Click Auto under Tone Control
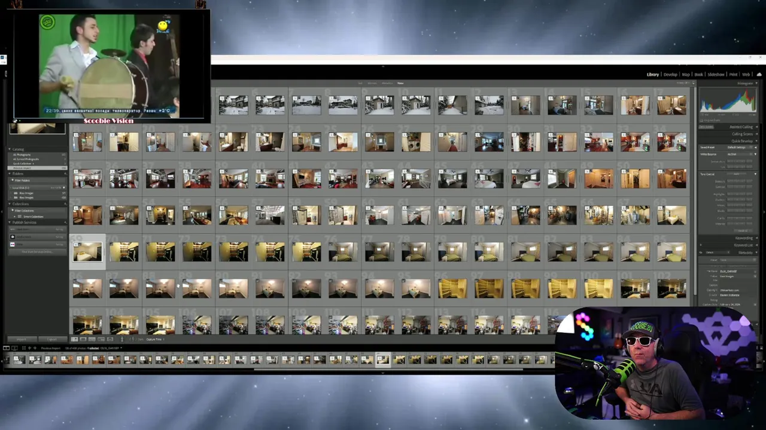 tap(735, 174)
